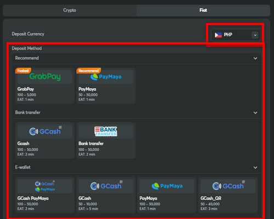The width and height of the screenshot is (274, 219).
Task: Collapse the Recommend section chevron
Action: pos(255,59)
